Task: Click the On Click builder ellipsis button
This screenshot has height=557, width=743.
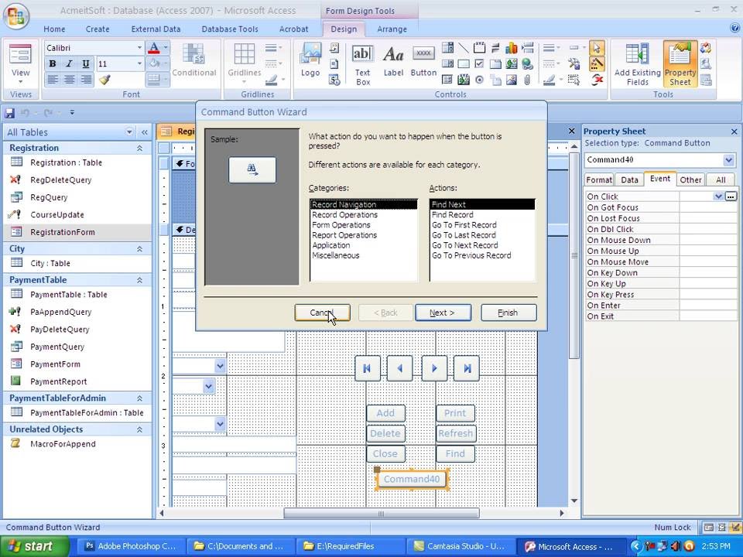Action: 731,196
